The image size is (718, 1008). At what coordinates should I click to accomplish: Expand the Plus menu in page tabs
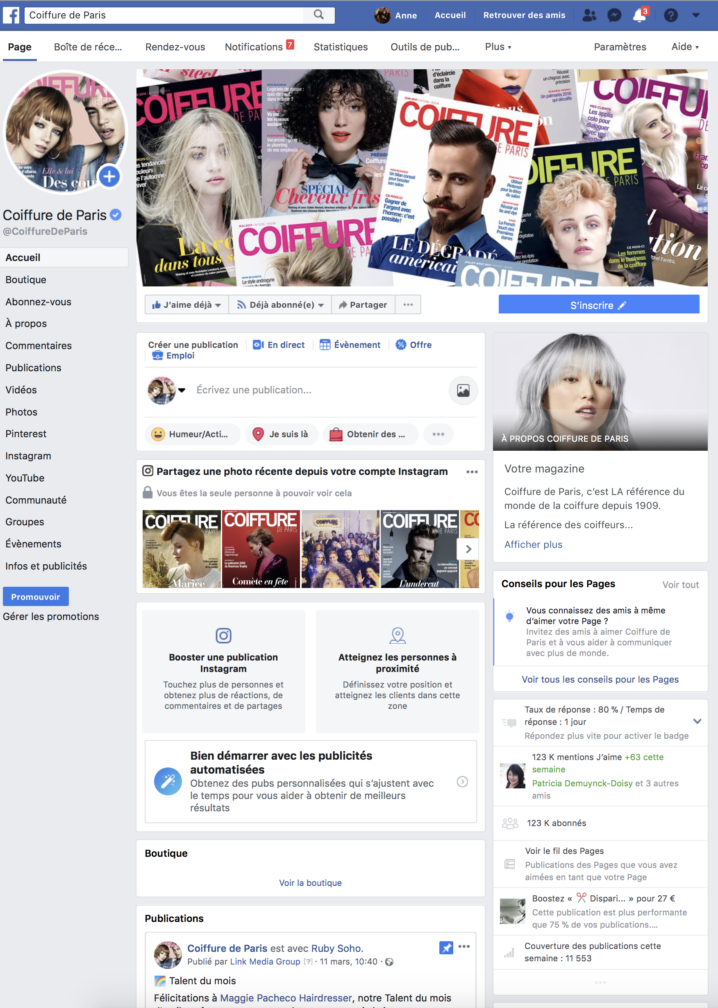498,46
